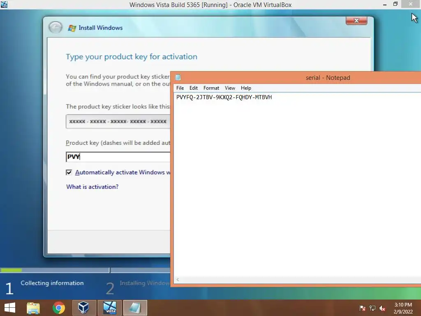Click the product key input field

[x=118, y=157]
